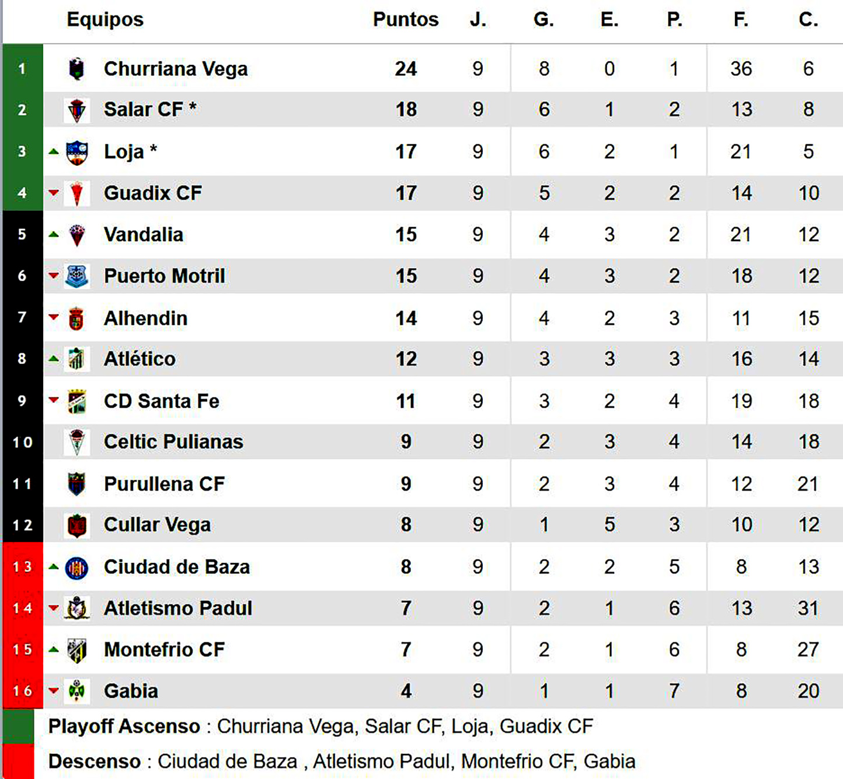Click the Churriana Vega team crest

click(76, 69)
